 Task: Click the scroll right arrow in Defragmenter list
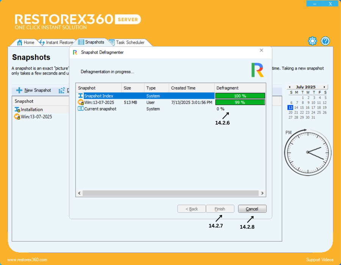262,193
